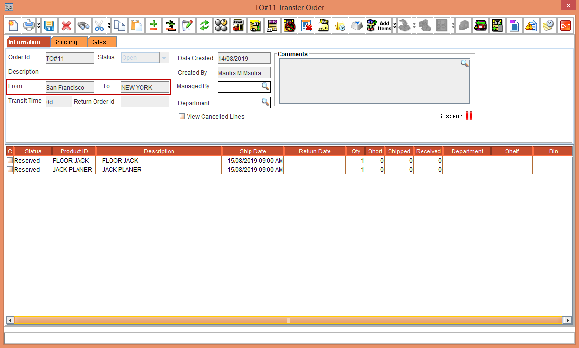This screenshot has width=579, height=348.
Task: Click the warning triangle document icon
Action: [x=532, y=26]
